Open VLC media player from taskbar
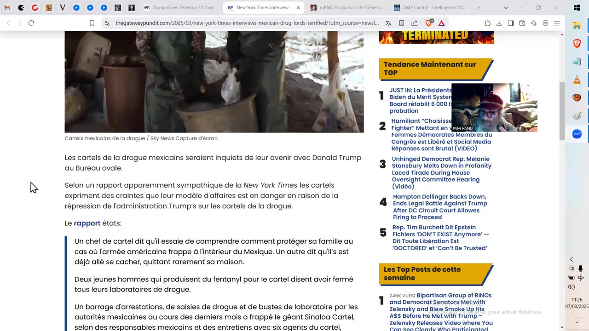 [577, 80]
